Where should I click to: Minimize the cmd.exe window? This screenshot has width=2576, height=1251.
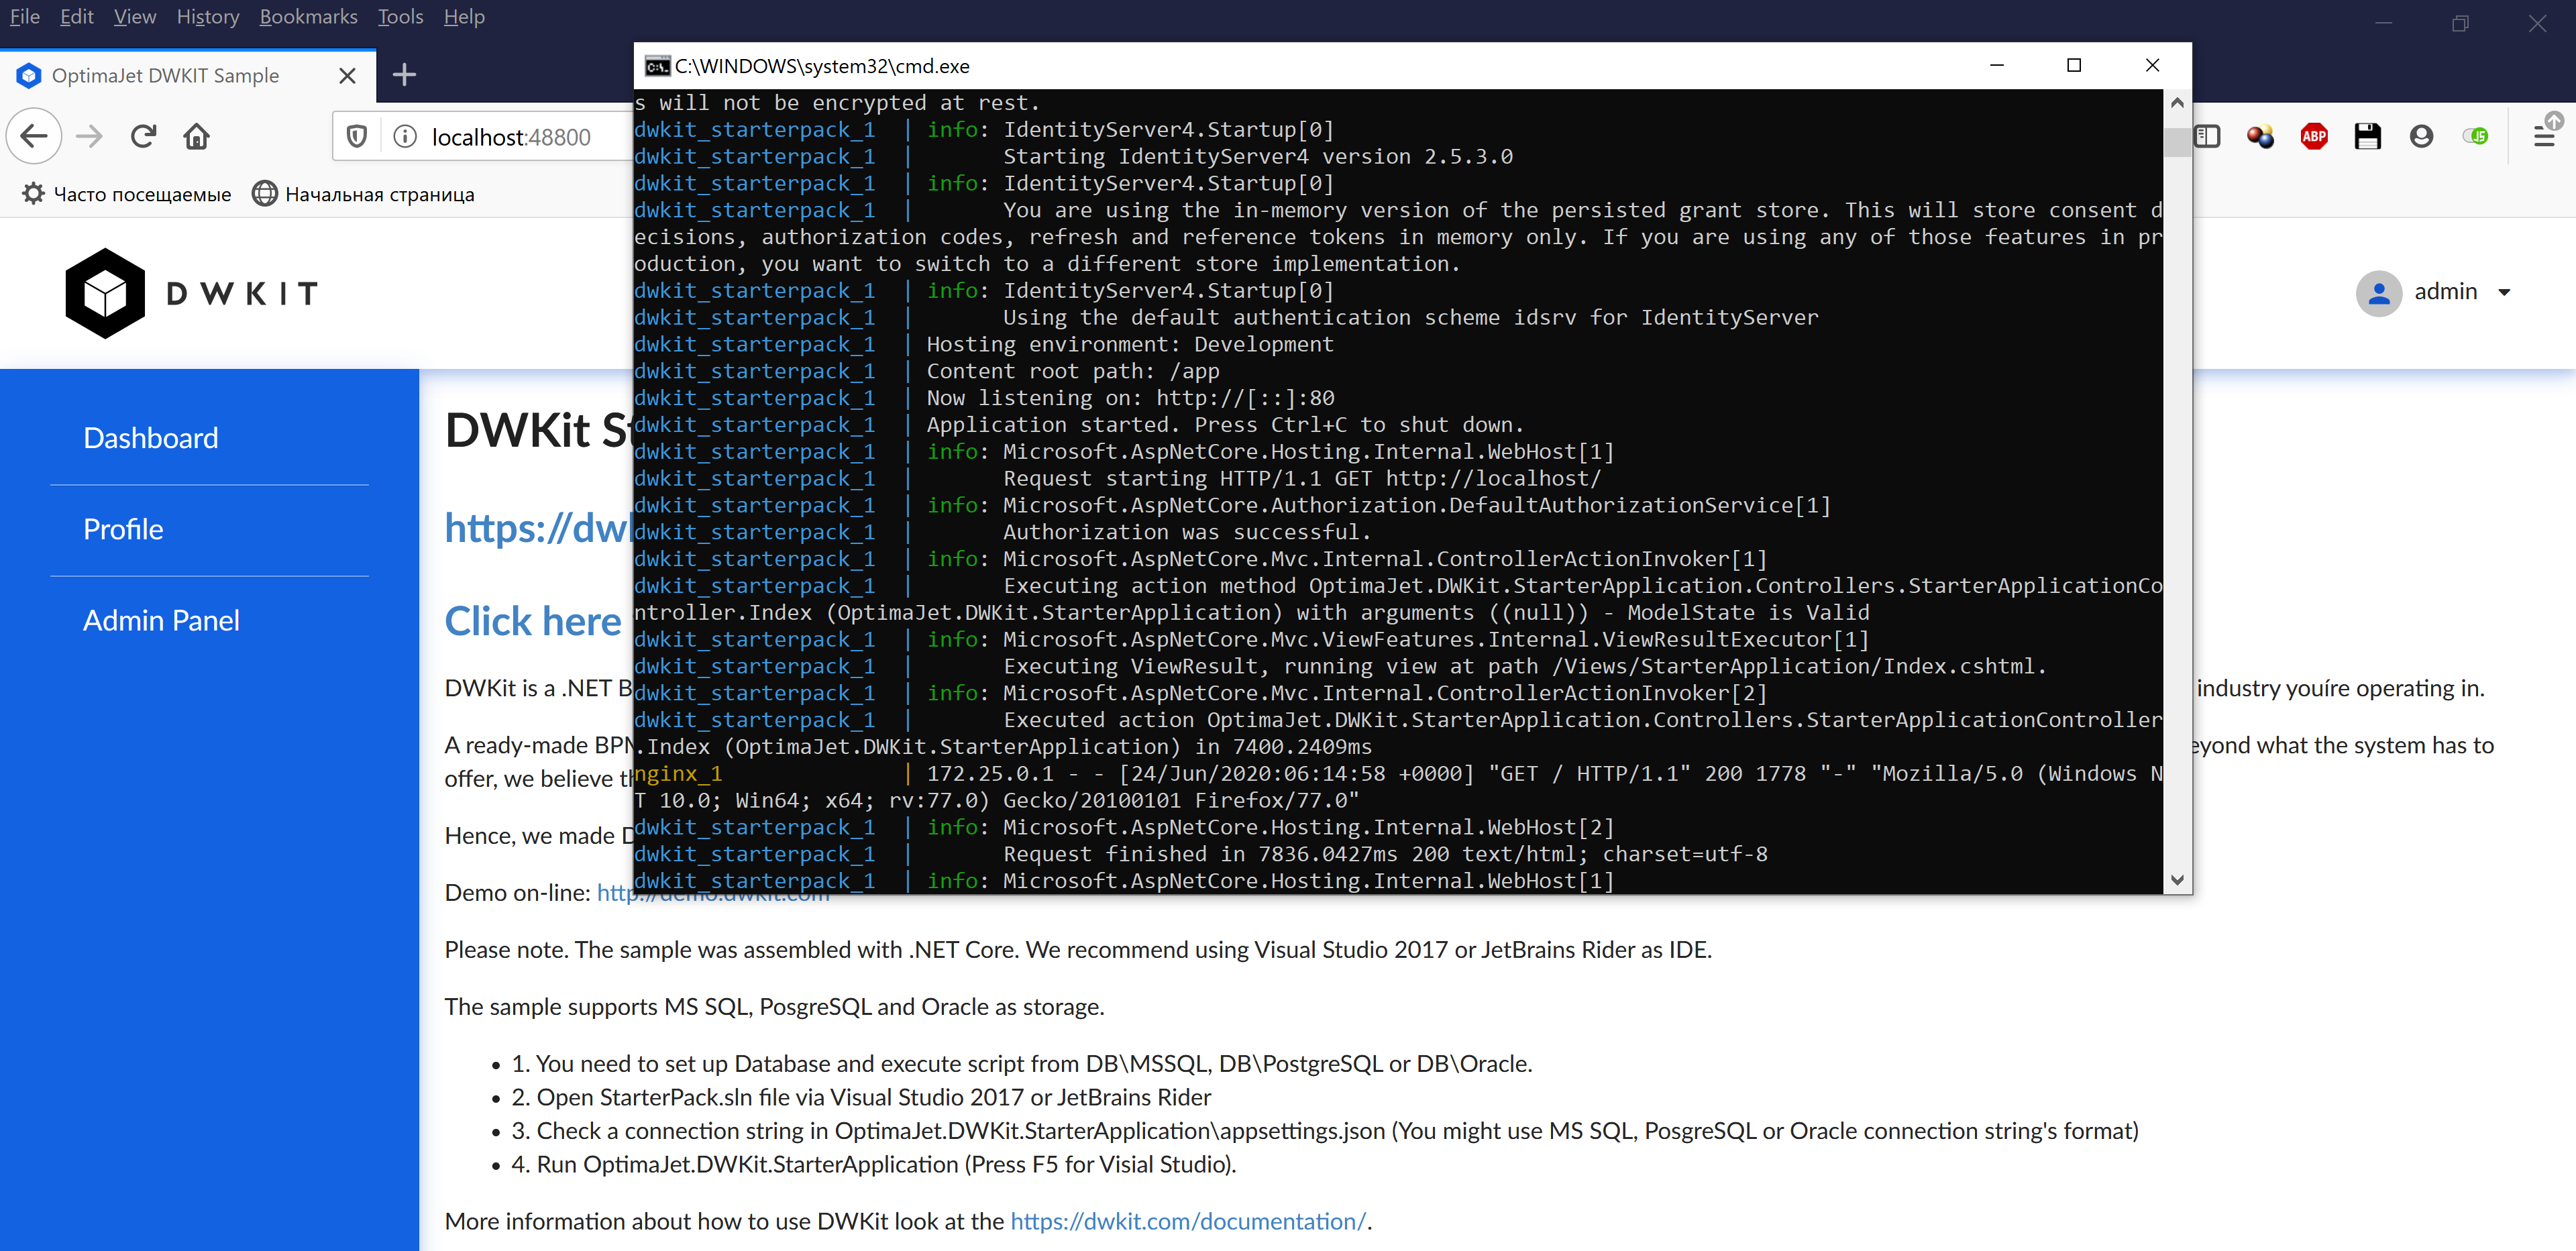pyautogui.click(x=1996, y=66)
